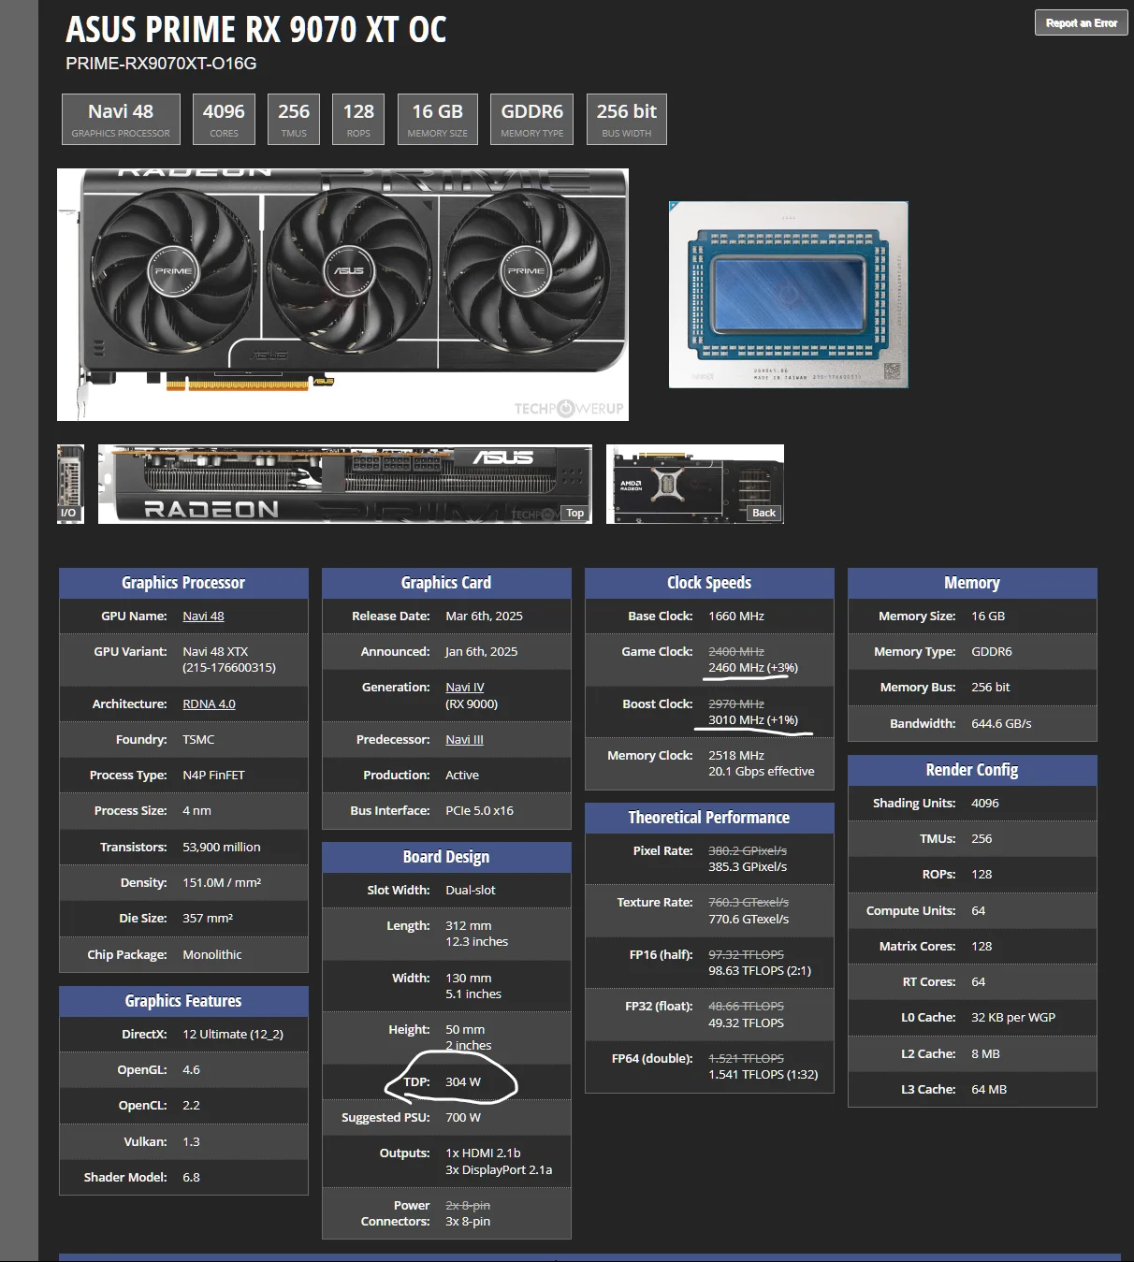The height and width of the screenshot is (1262, 1134).
Task: Click the Navi 48 graphics processor badge
Action: [121, 119]
